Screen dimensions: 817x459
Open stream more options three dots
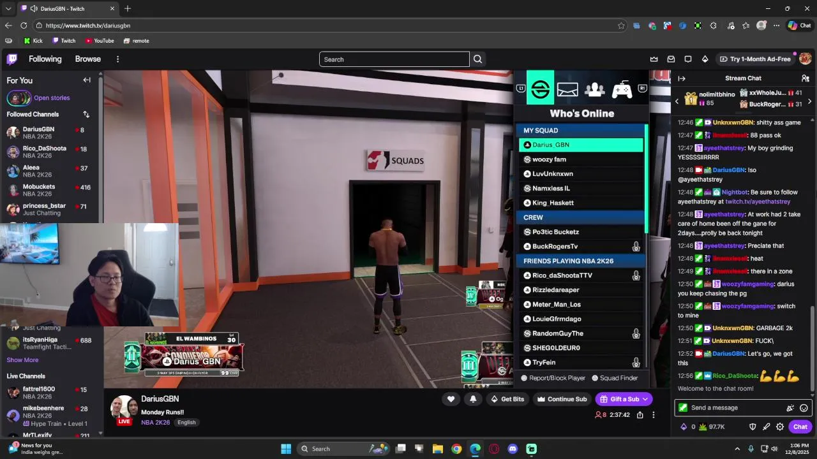[653, 415]
